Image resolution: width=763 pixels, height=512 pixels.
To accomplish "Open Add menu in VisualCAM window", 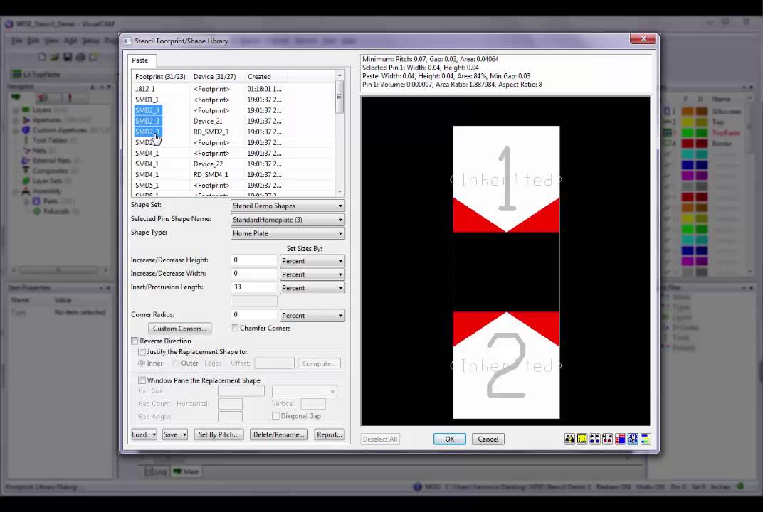I will tap(70, 41).
